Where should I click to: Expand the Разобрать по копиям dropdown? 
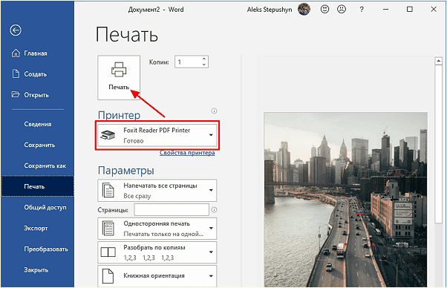click(157, 252)
